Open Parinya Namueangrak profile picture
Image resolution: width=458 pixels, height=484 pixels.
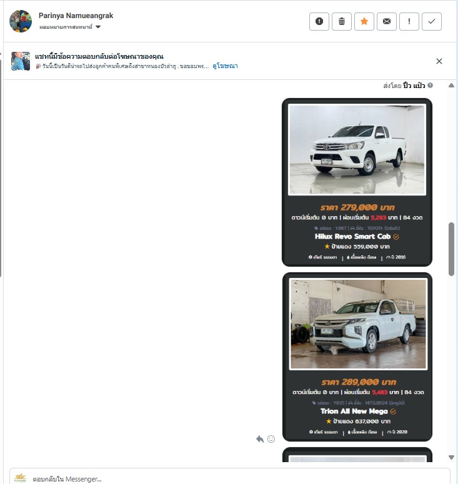[21, 21]
